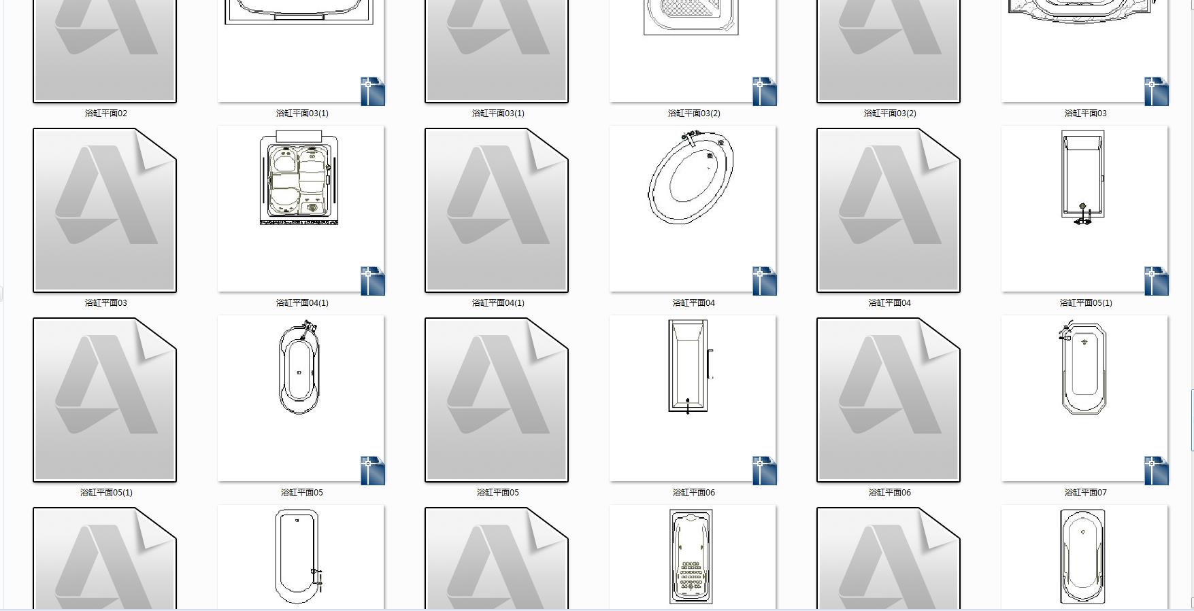Click the 浴缸平面07 file name
The height and width of the screenshot is (611, 1194).
tap(1085, 492)
